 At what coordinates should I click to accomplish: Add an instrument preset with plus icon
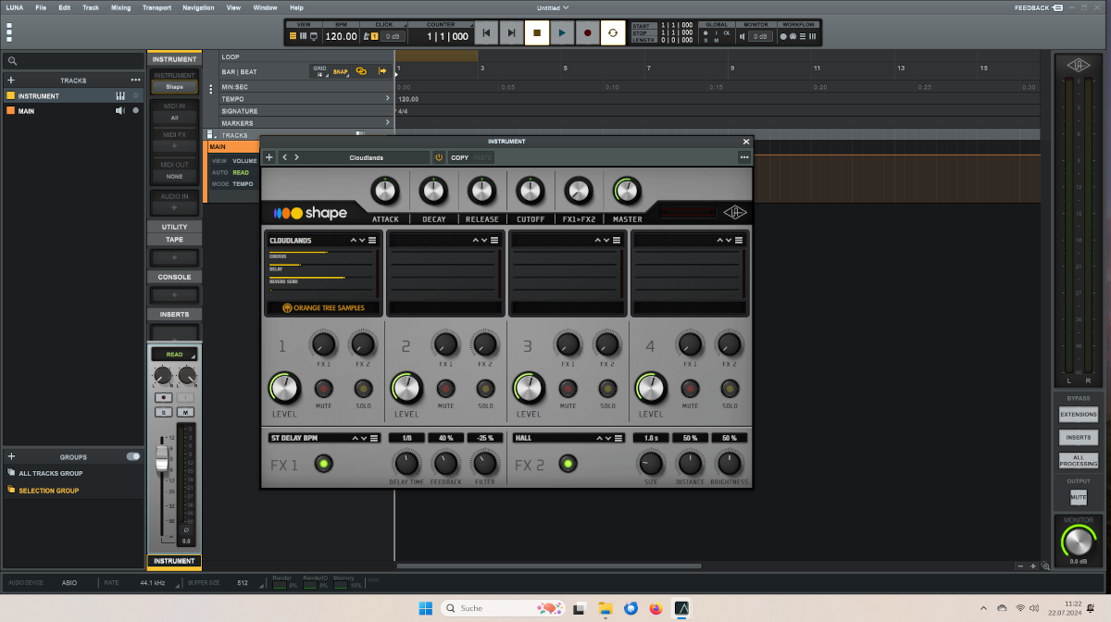[269, 157]
